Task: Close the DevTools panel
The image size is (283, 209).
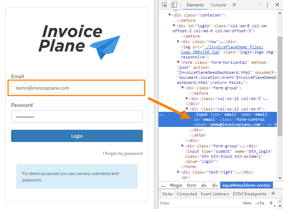Action: [x=277, y=5]
